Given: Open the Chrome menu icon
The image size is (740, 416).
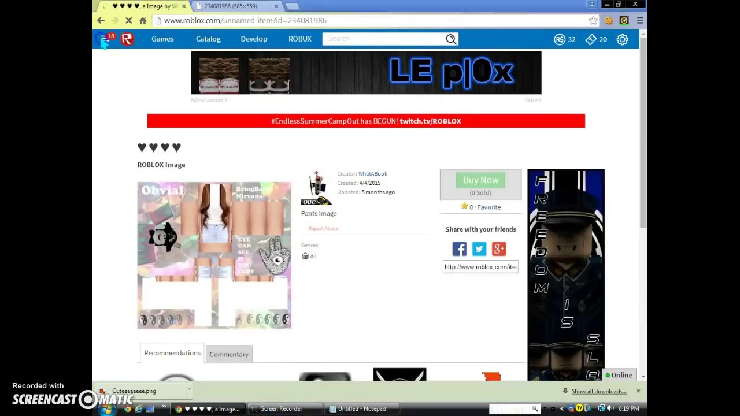Looking at the screenshot, I should pos(639,20).
